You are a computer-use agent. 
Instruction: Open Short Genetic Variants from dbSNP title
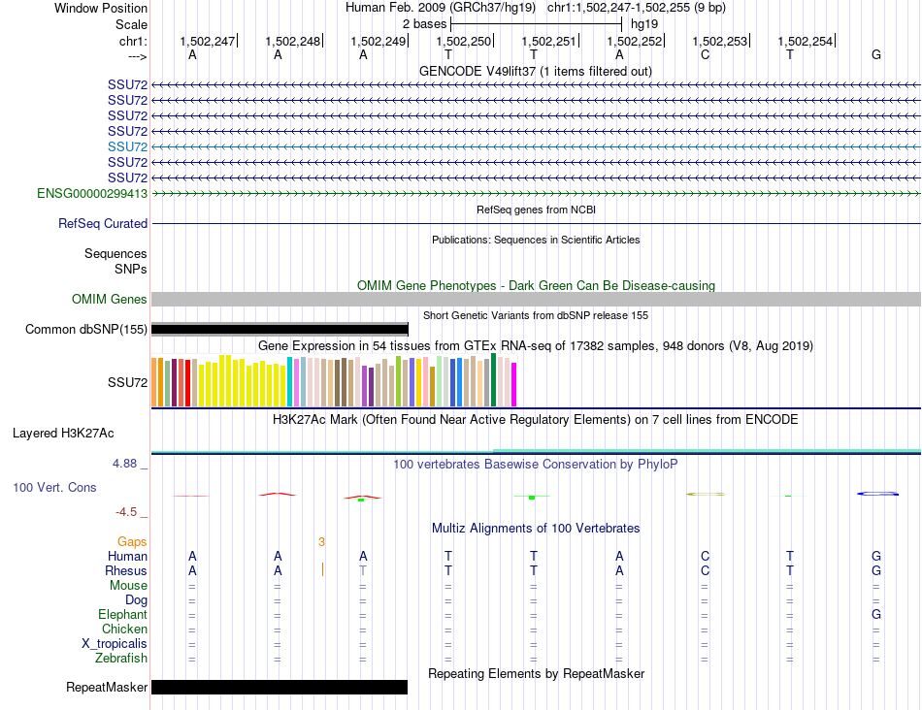(536, 315)
